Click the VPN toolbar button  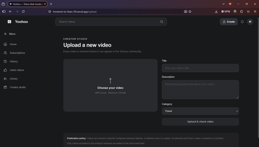pos(226,12)
